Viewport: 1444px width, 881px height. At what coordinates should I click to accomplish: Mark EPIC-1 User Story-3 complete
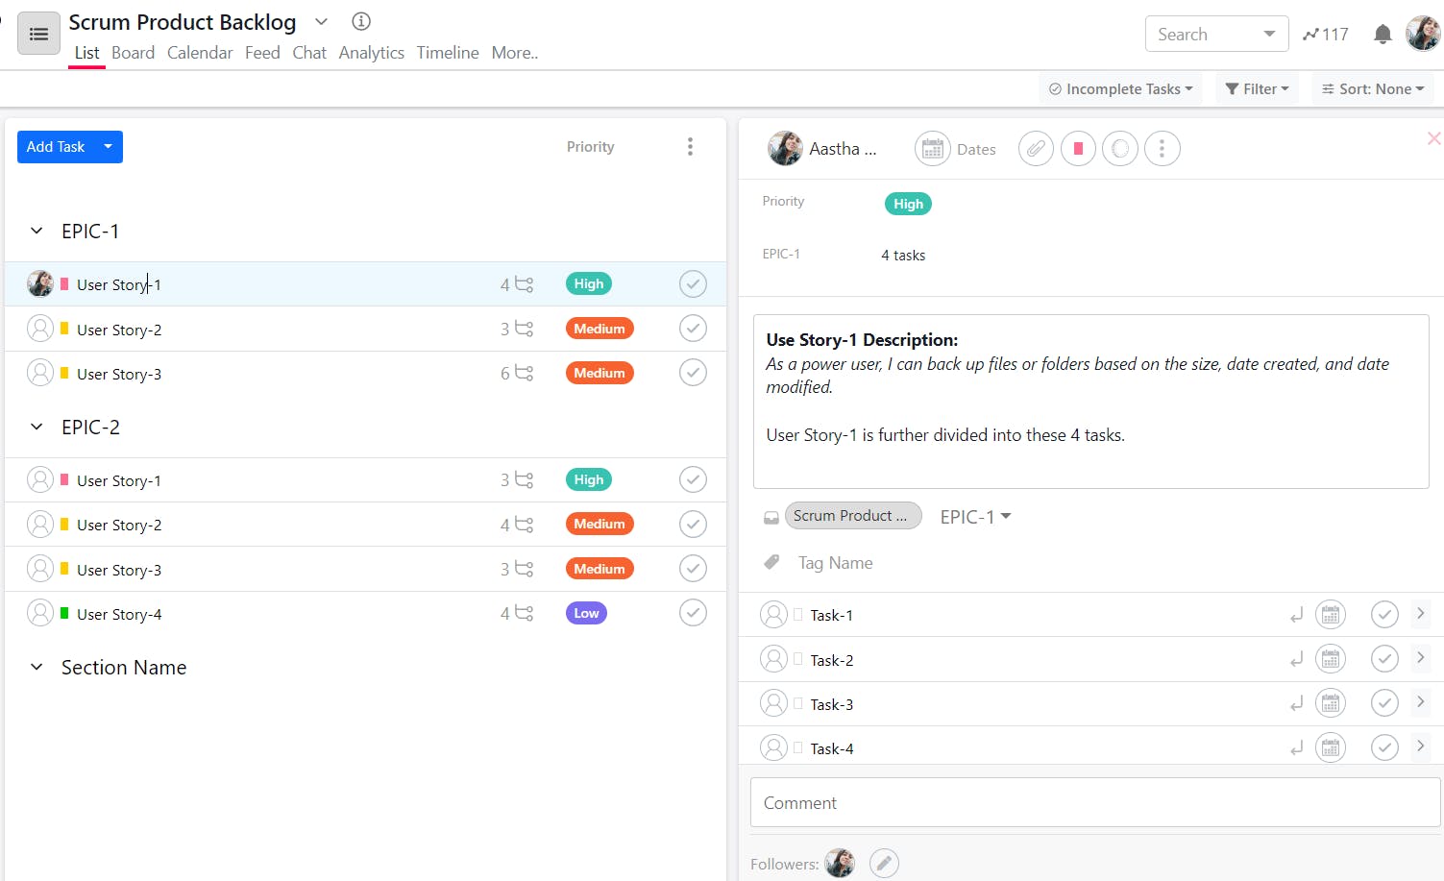pyautogui.click(x=693, y=373)
